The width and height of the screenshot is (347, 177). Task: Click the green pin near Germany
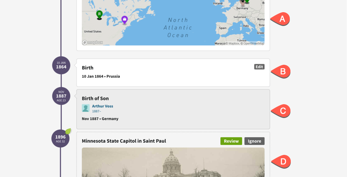coord(247,1)
